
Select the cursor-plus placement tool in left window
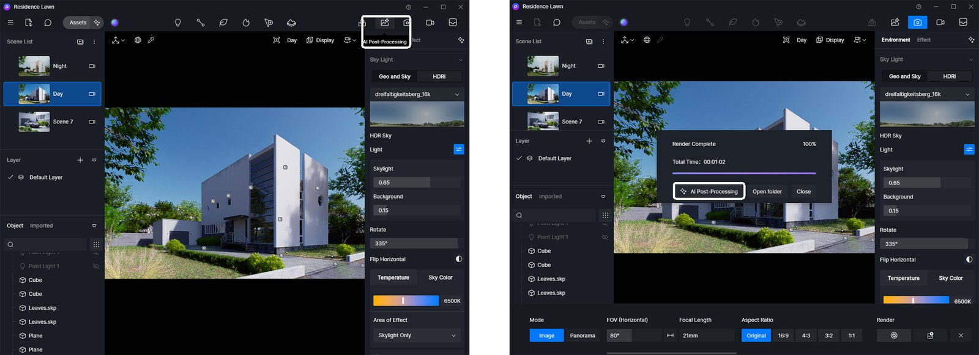click(x=269, y=23)
